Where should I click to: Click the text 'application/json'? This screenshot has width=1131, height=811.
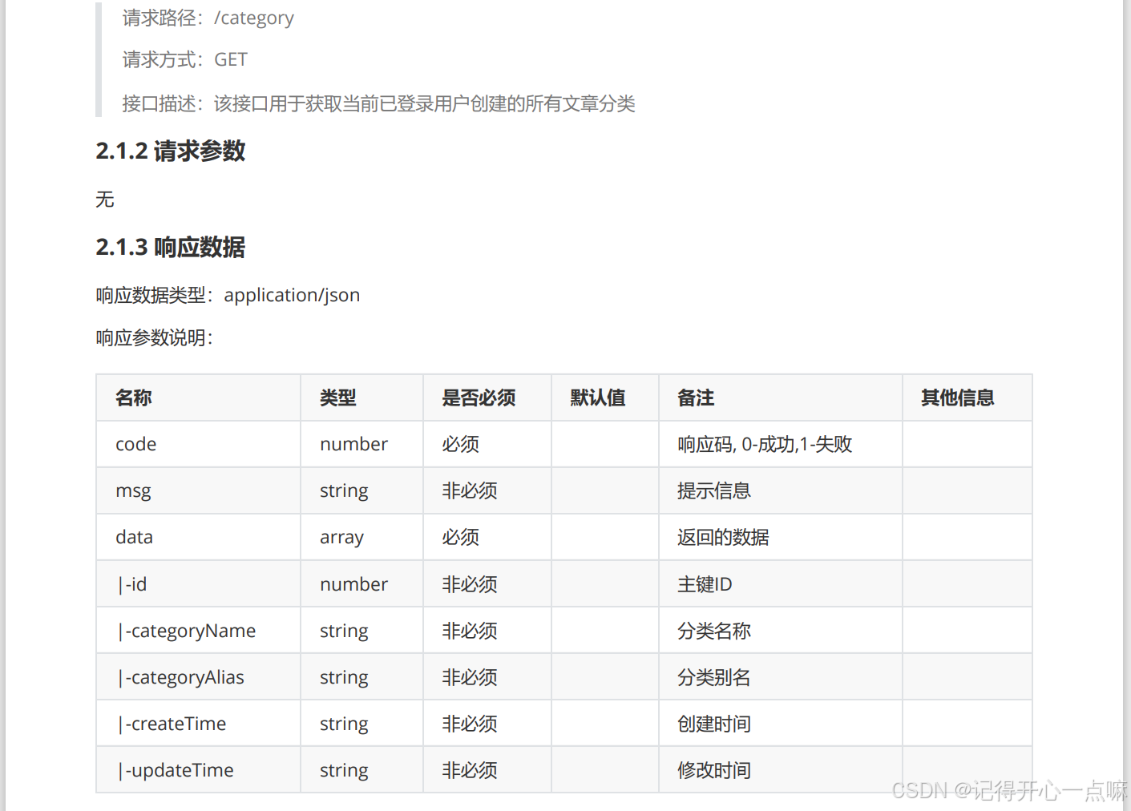coord(292,296)
